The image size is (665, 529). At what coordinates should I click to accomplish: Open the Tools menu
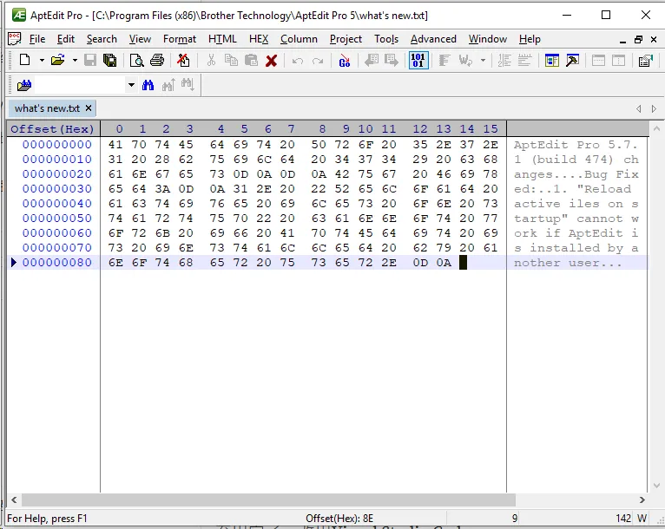(386, 39)
